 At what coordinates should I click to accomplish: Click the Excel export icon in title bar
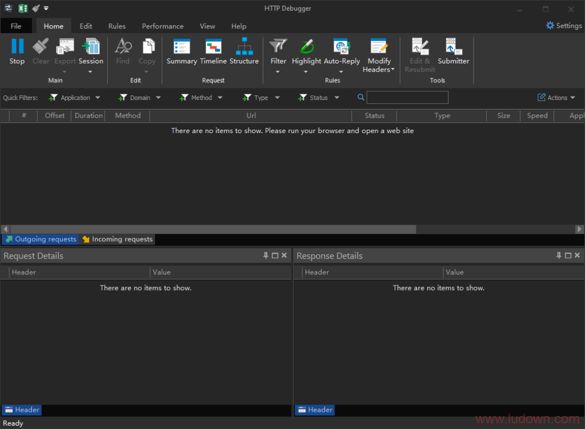click(23, 8)
